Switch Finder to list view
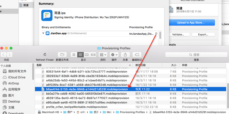This screenshot has width=229, height=114. point(80,55)
